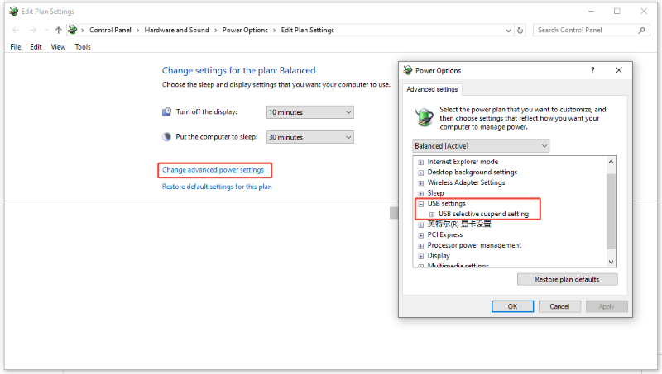The height and width of the screenshot is (374, 662).
Task: Click the battery plug icon in Advanced settings
Action: [425, 116]
